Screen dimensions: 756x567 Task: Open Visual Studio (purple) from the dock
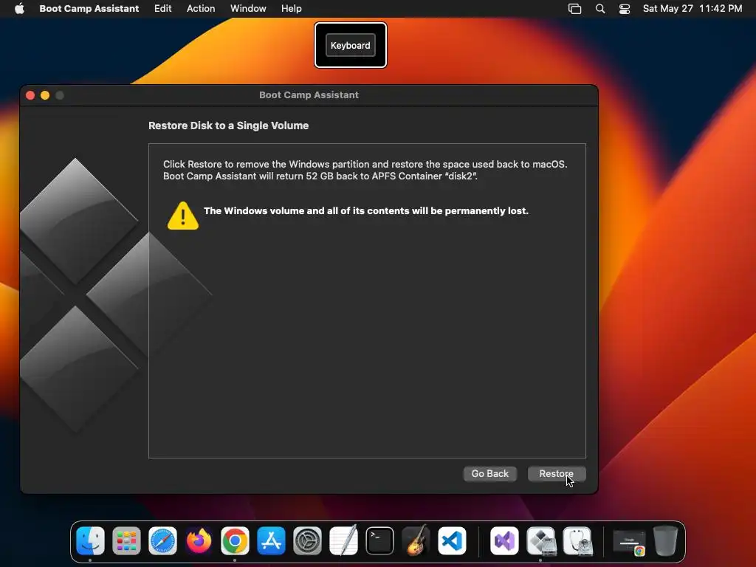(504, 540)
